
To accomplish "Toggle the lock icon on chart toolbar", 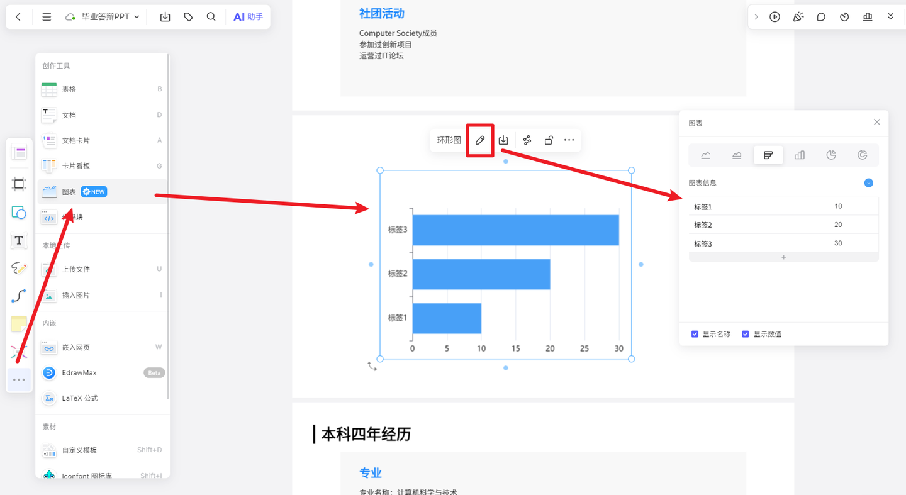I will 549,140.
